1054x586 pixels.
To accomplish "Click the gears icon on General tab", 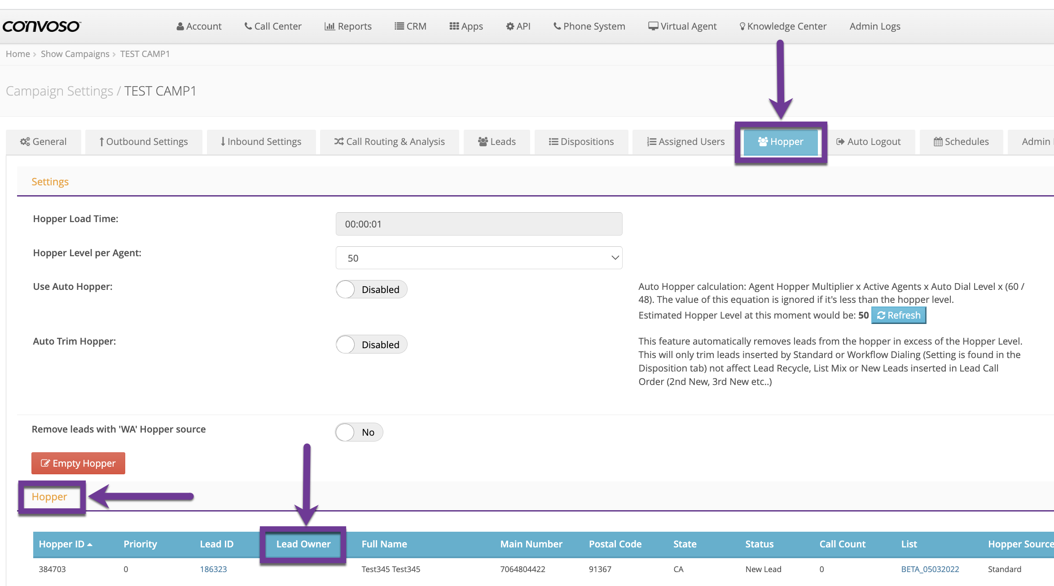I will point(25,142).
